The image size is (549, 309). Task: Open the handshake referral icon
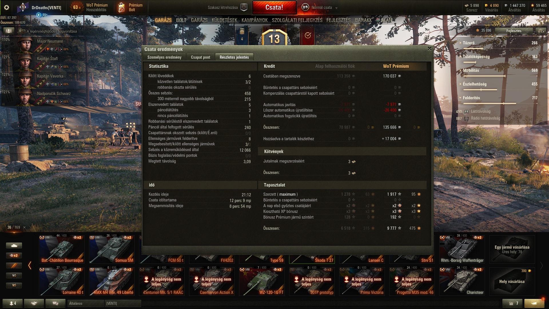(34, 303)
